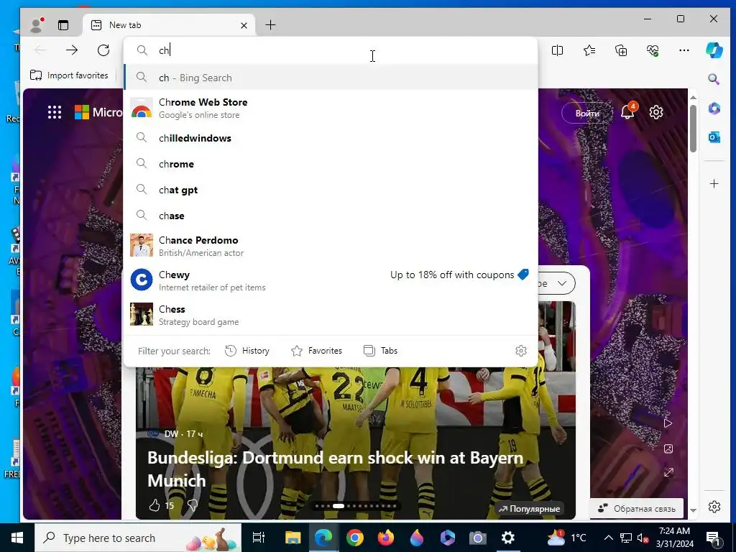Screen dimensions: 736x552
Task: Open Task View in taskbar
Action: pos(258,538)
